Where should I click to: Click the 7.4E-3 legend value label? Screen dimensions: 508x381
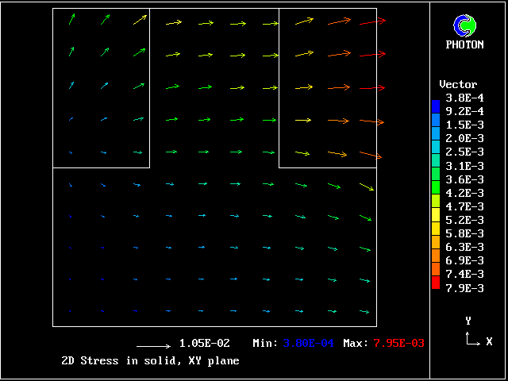[x=464, y=274]
